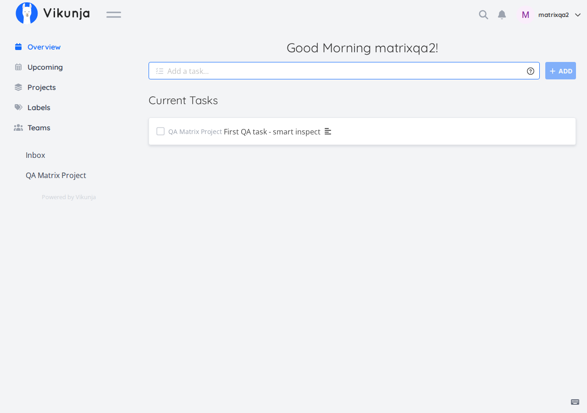Open keyboard shortcuts icon
The height and width of the screenshot is (413, 587).
(575, 402)
